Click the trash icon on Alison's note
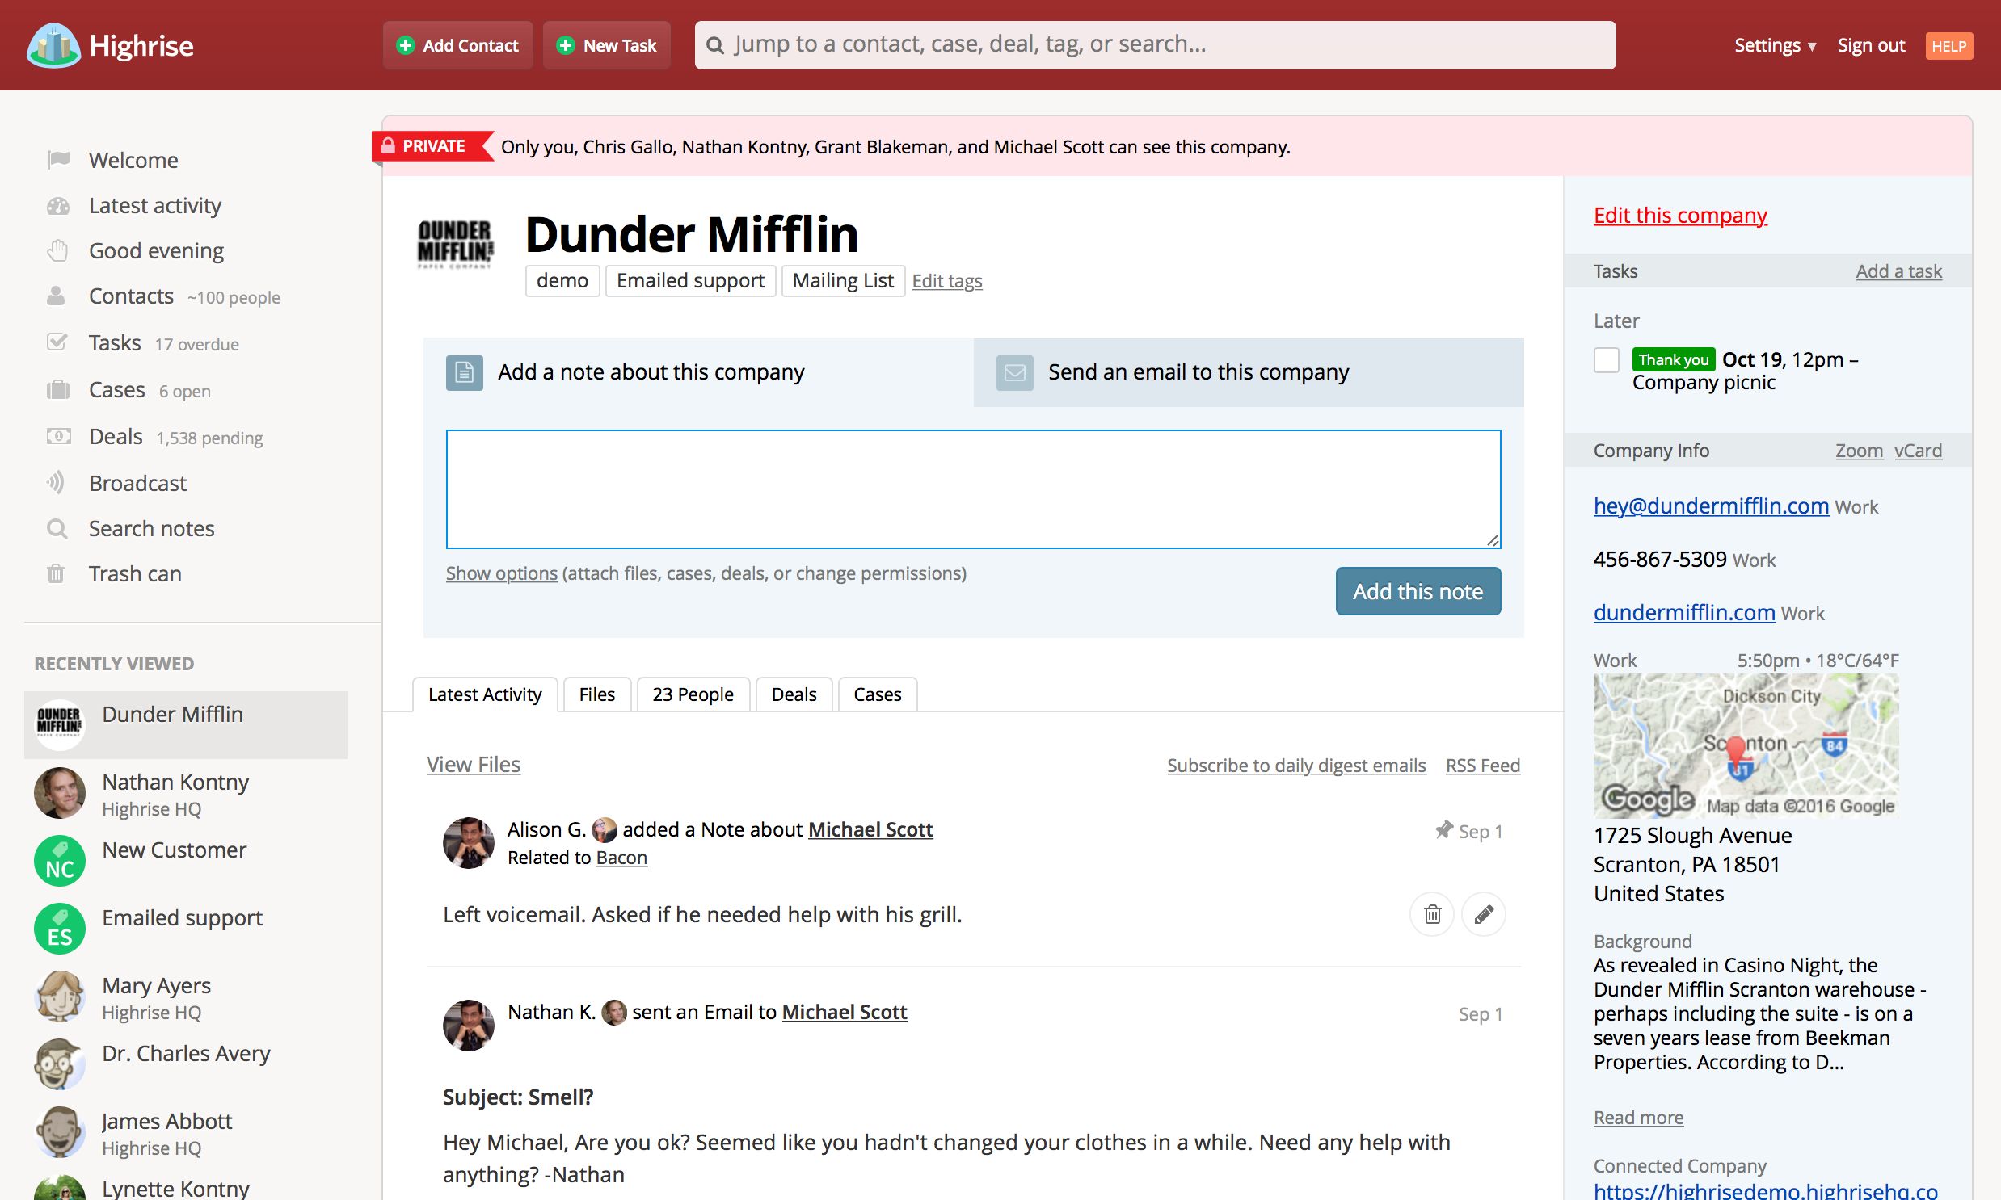Viewport: 2001px width, 1200px height. (x=1431, y=914)
